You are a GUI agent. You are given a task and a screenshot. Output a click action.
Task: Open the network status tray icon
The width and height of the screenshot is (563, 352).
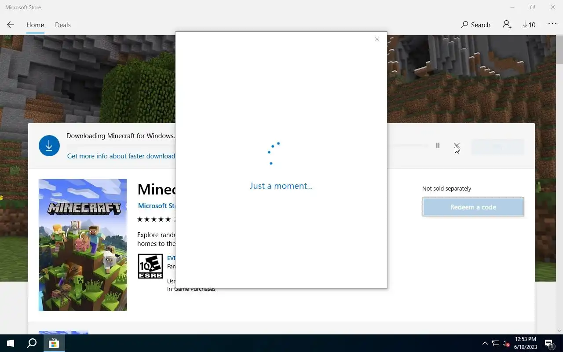(495, 343)
